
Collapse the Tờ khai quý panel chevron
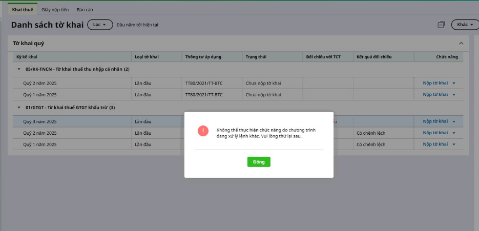tap(461, 44)
